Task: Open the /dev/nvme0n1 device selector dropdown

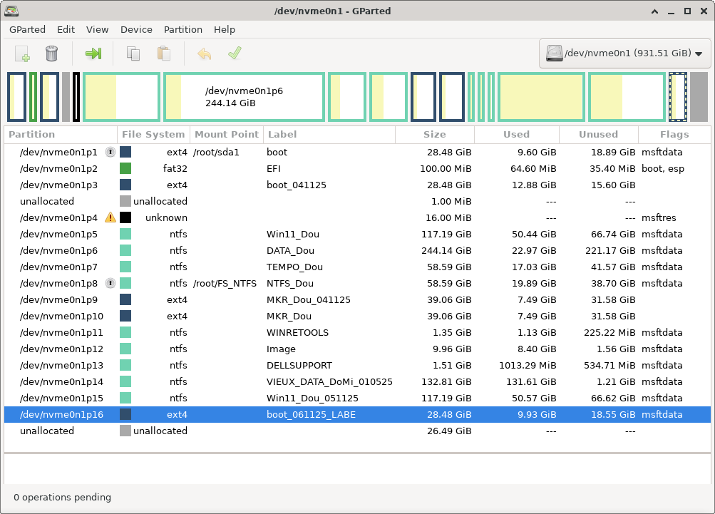Action: coord(624,53)
